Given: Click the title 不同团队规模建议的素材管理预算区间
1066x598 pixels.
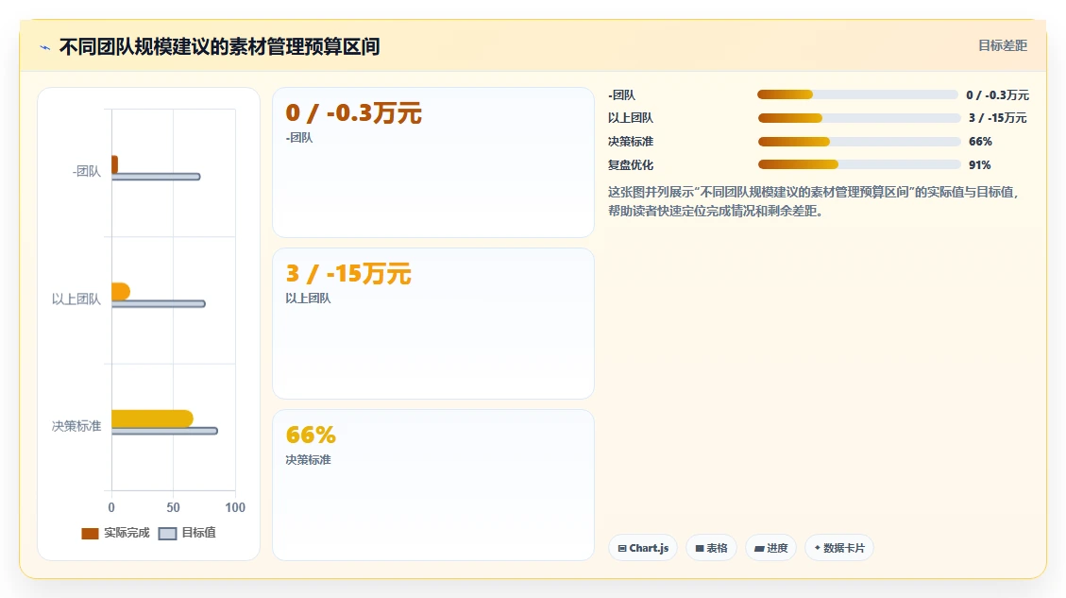Looking at the screenshot, I should pos(219,47).
